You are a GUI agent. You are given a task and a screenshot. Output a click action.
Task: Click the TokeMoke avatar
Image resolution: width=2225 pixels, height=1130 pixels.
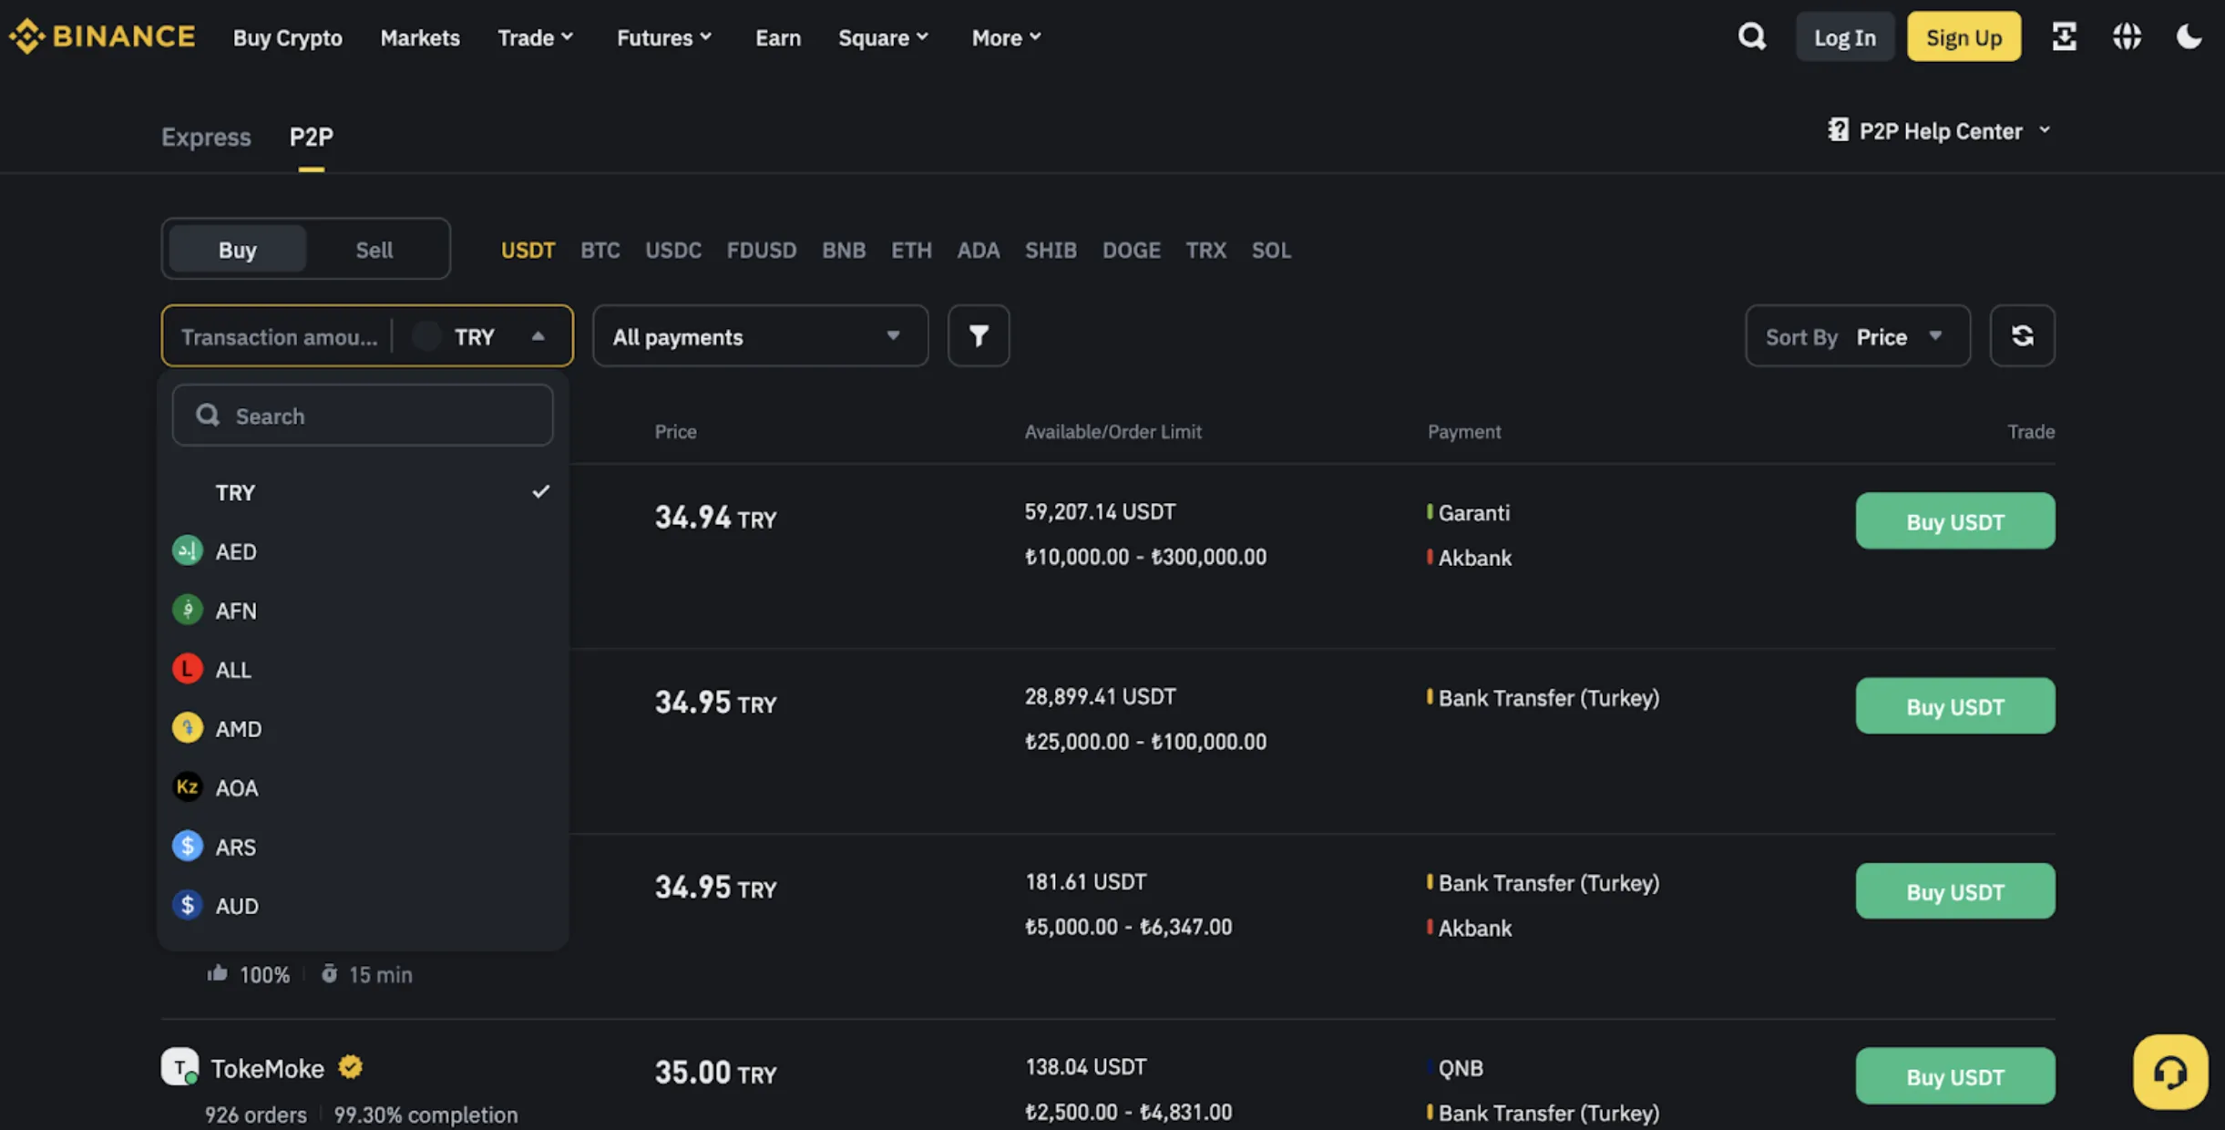tap(179, 1066)
